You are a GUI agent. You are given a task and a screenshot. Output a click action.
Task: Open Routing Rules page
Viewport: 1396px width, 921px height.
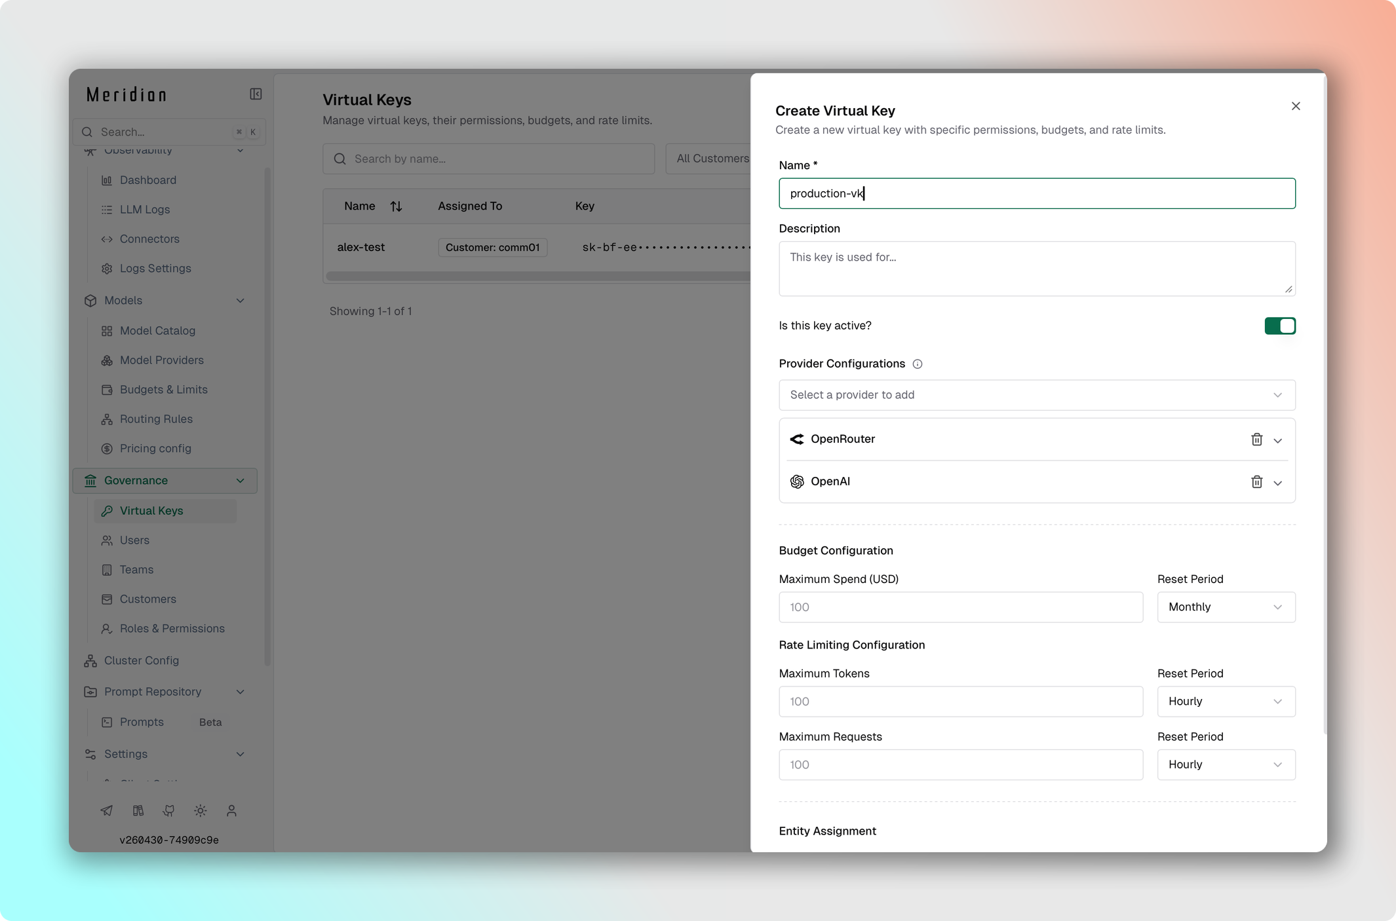tap(156, 419)
